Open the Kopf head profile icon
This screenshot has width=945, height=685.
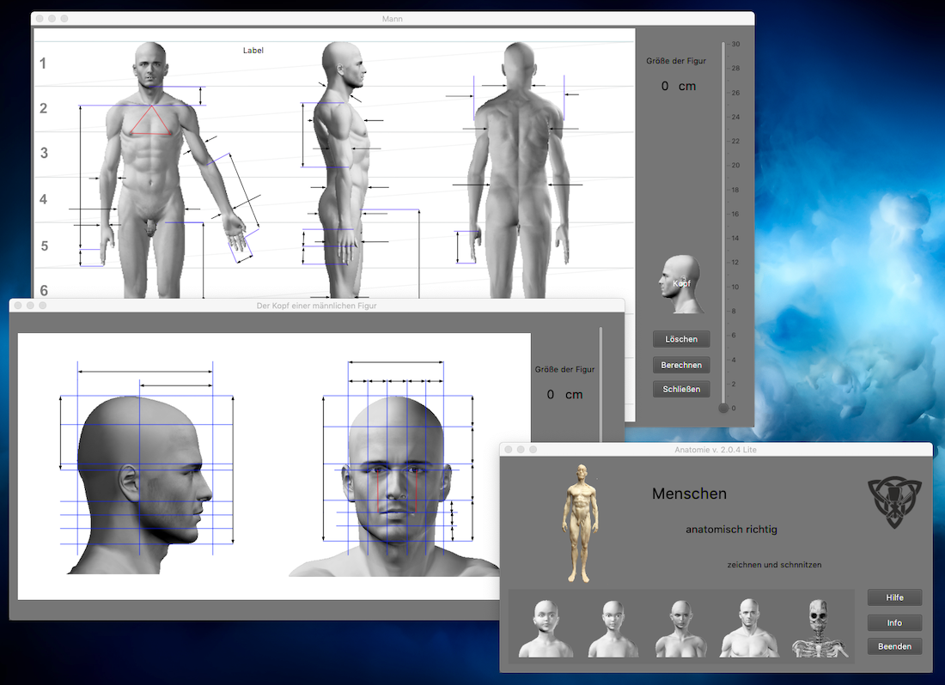pos(681,283)
